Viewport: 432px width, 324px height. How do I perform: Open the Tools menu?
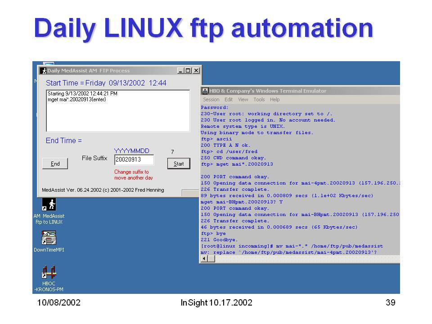click(x=259, y=99)
